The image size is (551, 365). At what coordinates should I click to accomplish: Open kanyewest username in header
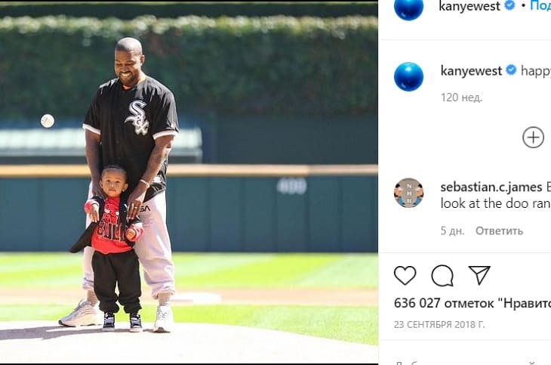[x=469, y=6]
